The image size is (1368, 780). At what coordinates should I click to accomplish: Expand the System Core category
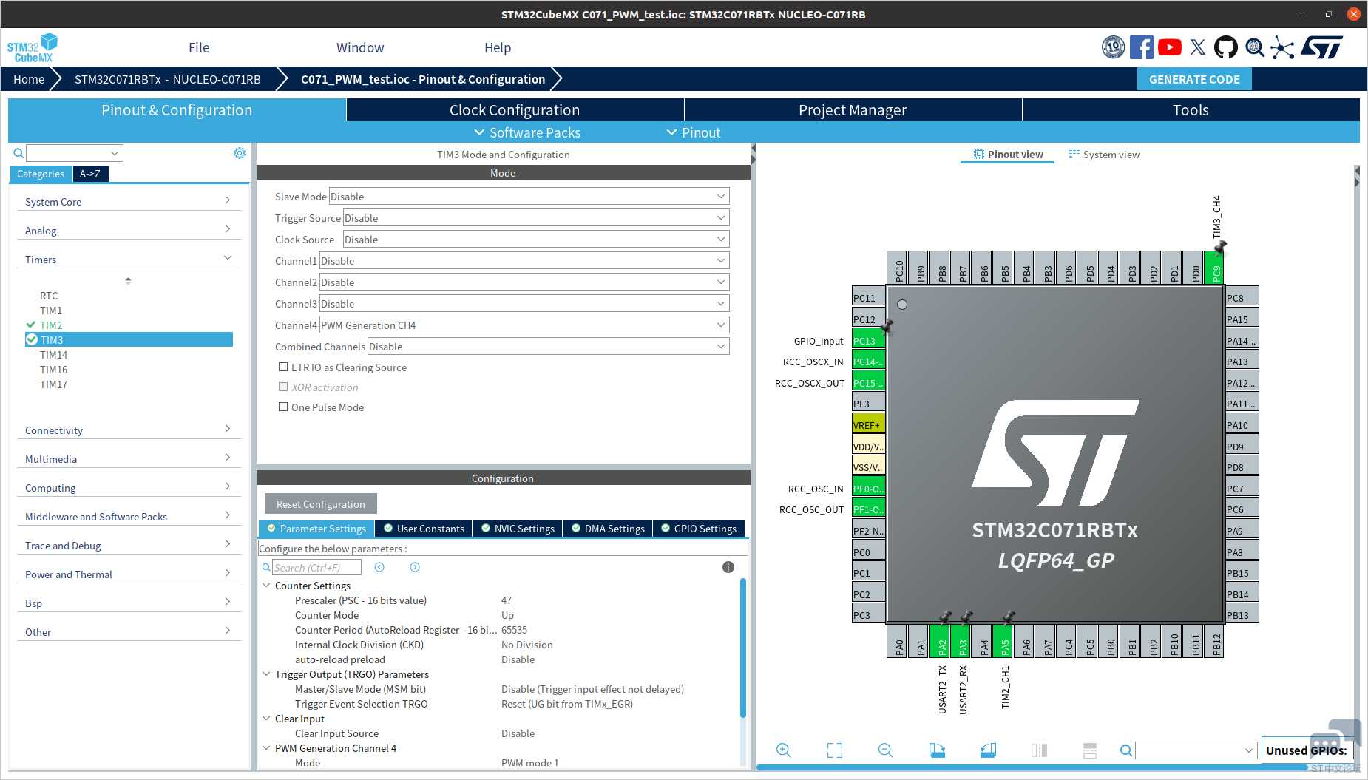tap(129, 201)
